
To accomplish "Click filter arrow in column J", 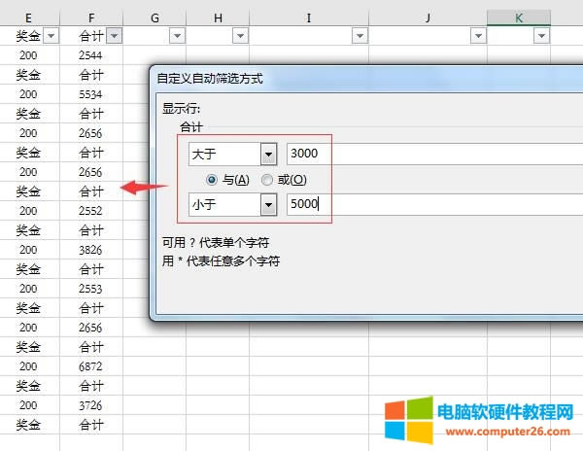I will (x=477, y=36).
